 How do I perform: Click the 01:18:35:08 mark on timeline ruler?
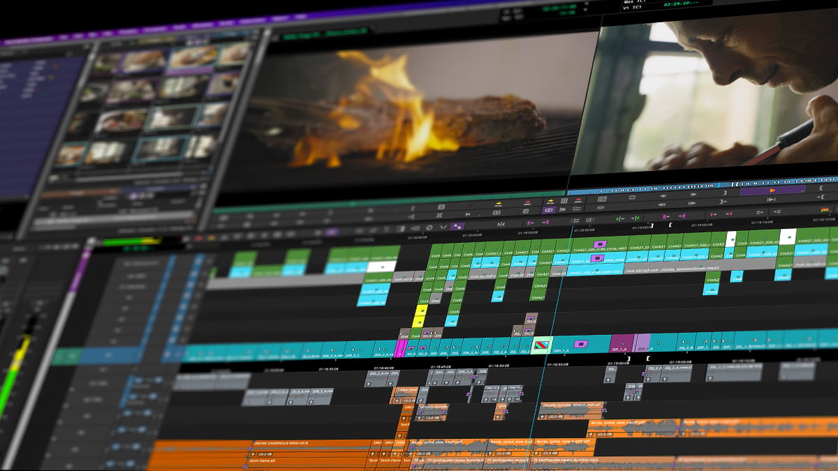click(327, 368)
